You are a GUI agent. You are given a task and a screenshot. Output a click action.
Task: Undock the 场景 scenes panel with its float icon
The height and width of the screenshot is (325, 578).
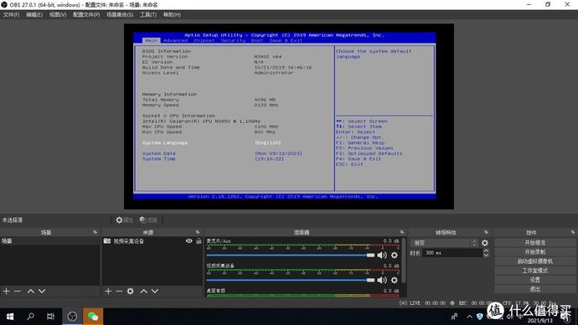(x=95, y=232)
